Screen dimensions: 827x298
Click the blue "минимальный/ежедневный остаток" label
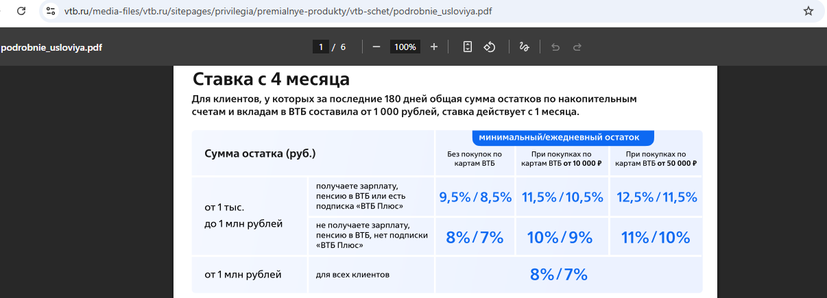562,137
